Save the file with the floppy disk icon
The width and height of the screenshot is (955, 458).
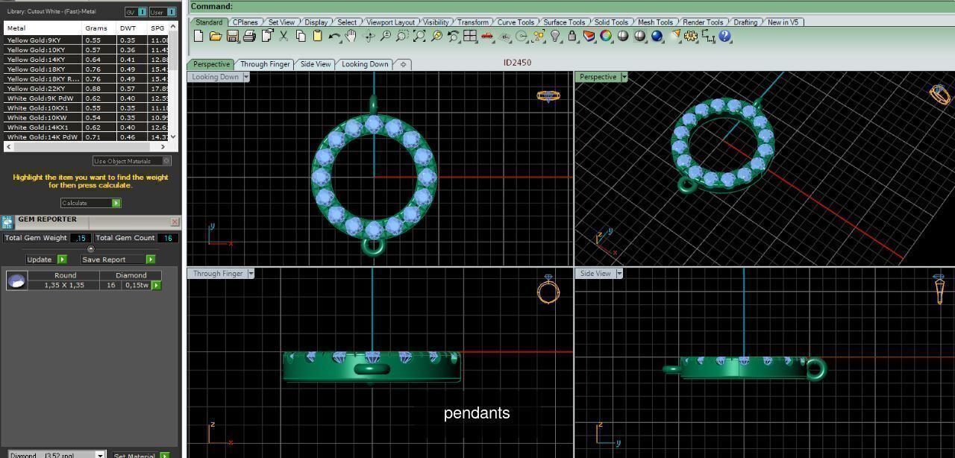(233, 36)
